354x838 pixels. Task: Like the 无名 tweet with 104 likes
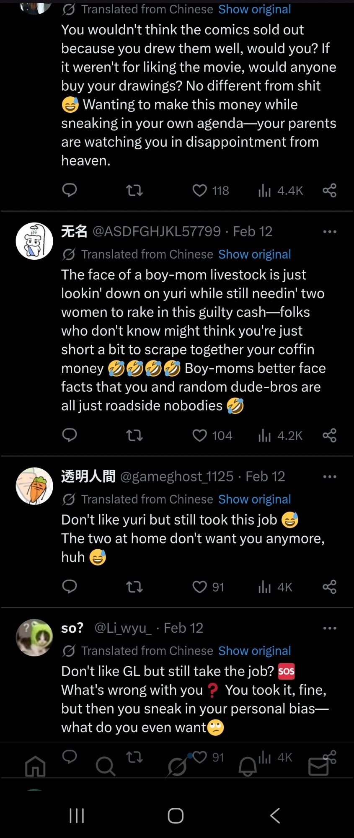coord(200,436)
